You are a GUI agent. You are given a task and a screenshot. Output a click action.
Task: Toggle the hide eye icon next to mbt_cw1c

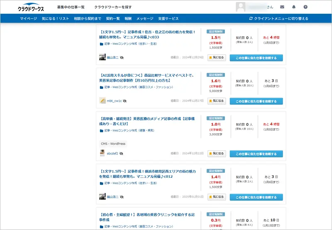coord(124,101)
